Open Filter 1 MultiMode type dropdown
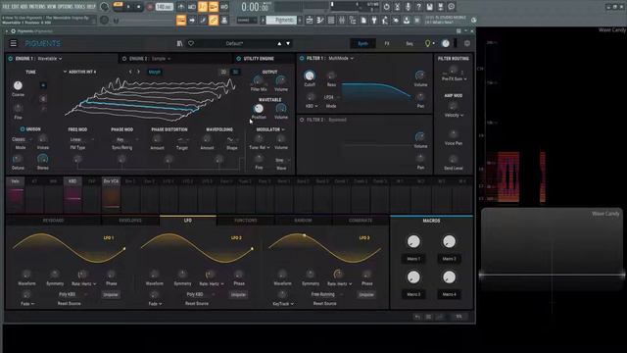The image size is (627, 353). 341,59
